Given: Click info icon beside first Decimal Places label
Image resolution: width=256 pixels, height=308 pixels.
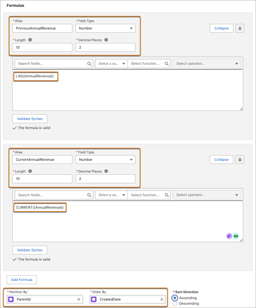Looking at the screenshot, I should point(106,40).
